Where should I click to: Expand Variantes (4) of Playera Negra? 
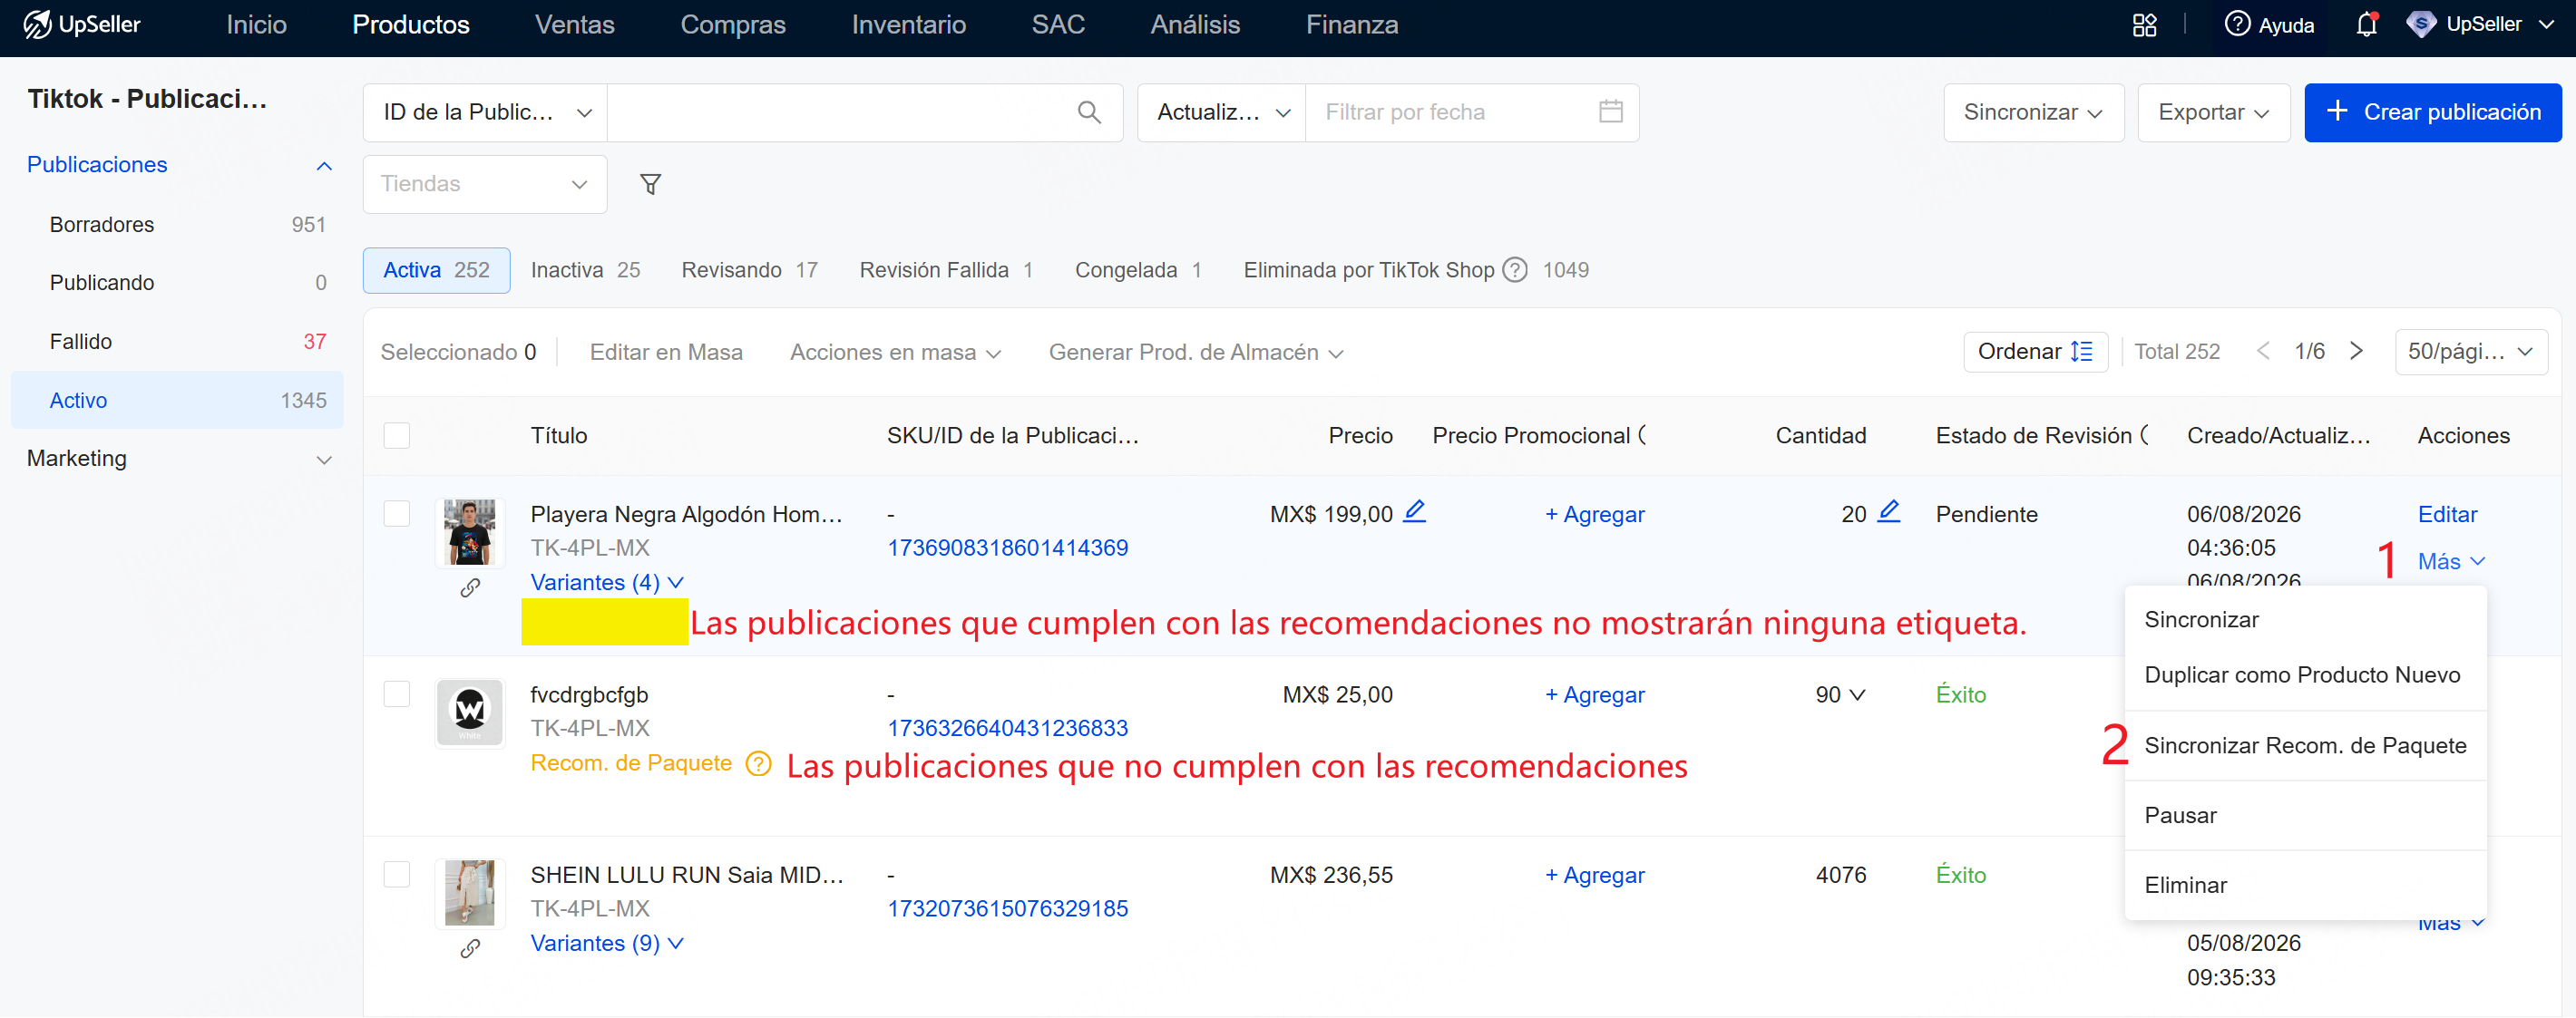click(607, 583)
